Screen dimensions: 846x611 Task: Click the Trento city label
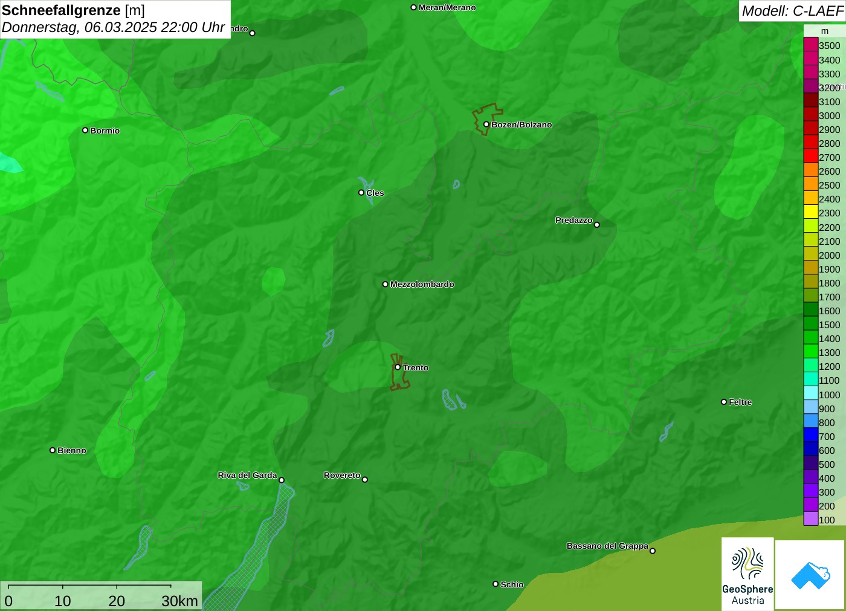click(x=416, y=367)
